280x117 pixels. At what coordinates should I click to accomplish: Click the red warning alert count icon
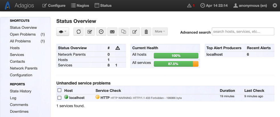[191, 6]
